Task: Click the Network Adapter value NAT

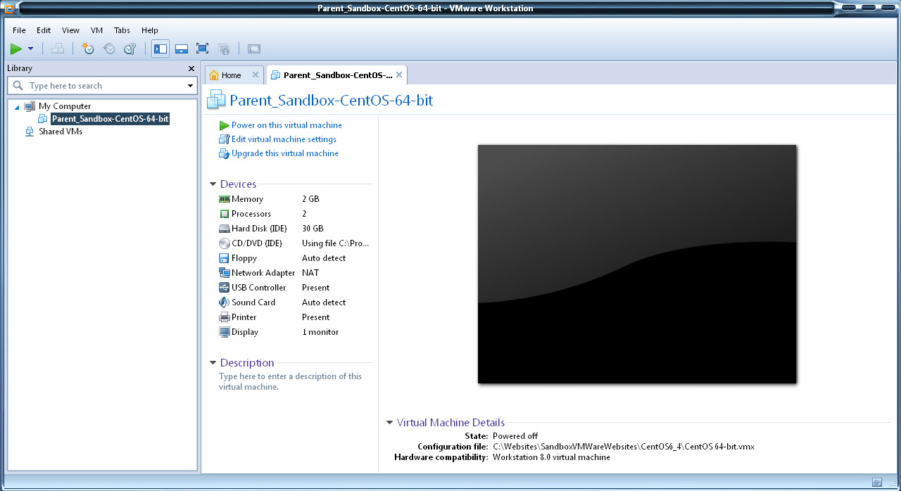Action: (x=310, y=273)
